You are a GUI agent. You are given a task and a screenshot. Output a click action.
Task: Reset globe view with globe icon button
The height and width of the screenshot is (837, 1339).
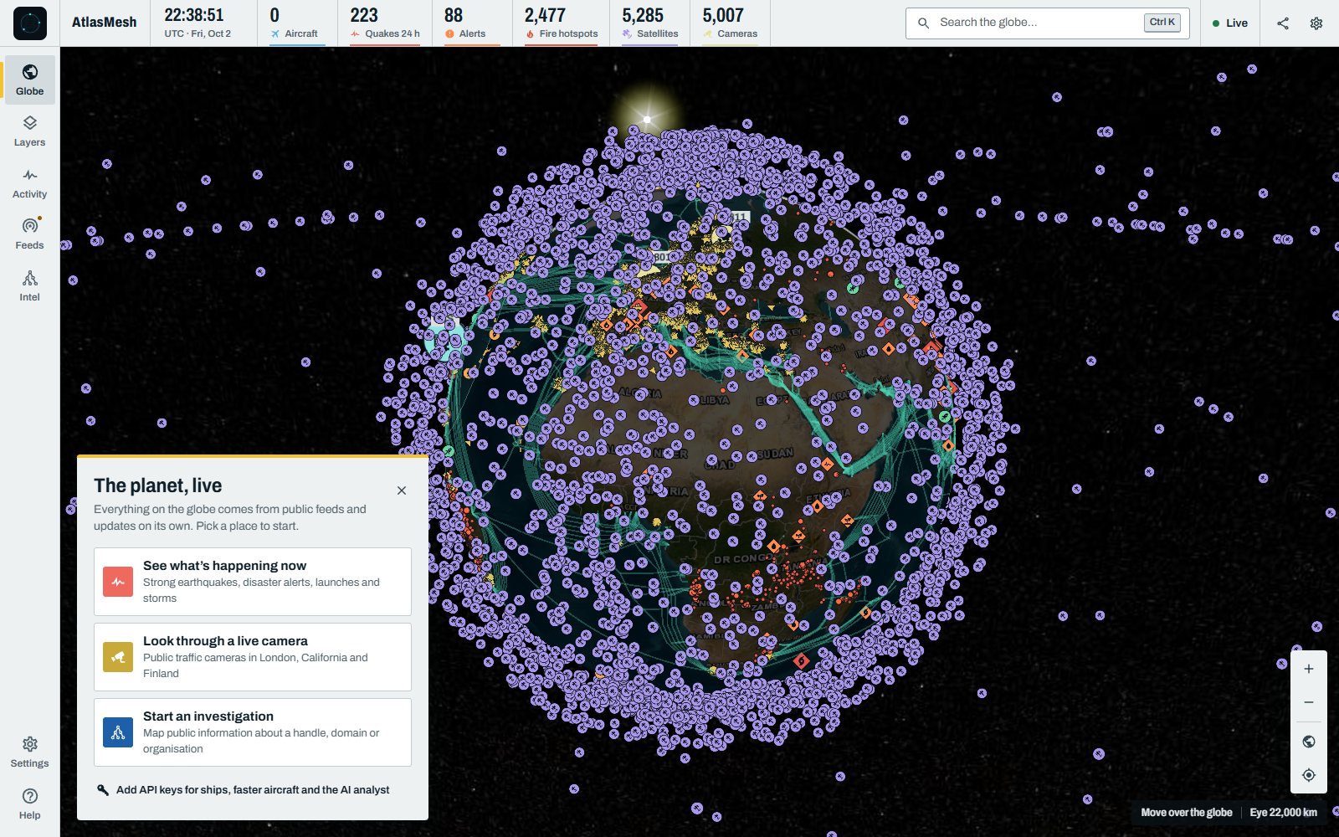click(x=1309, y=742)
